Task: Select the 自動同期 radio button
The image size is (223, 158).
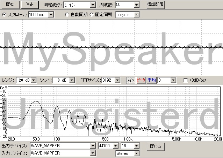Action: click(x=67, y=15)
